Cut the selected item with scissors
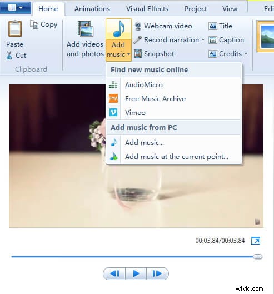The width and height of the screenshot is (274, 294). (16, 56)
